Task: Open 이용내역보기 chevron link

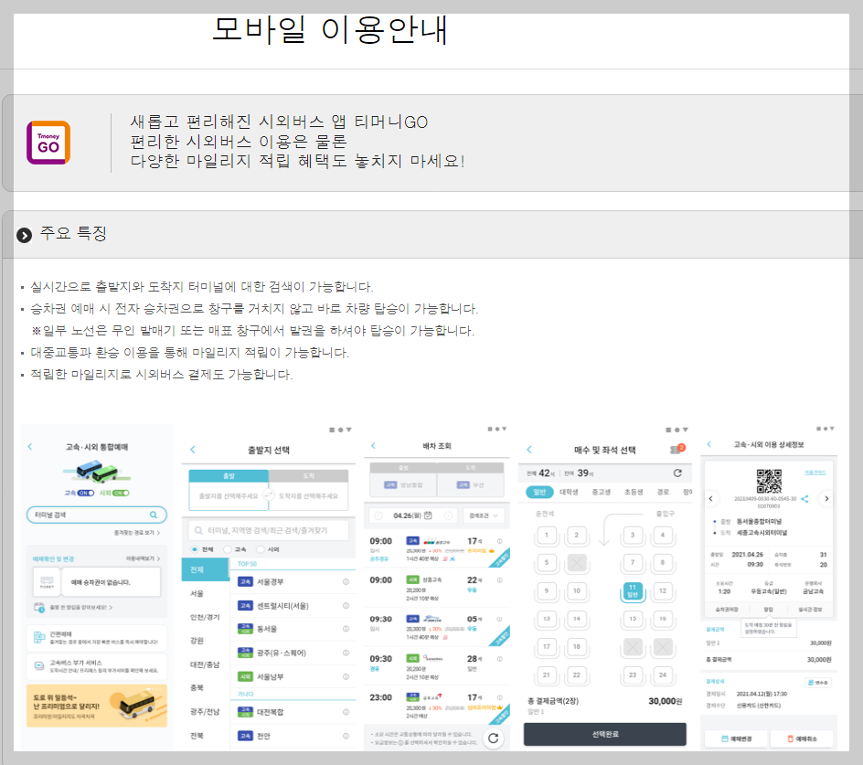Action: click(x=143, y=558)
